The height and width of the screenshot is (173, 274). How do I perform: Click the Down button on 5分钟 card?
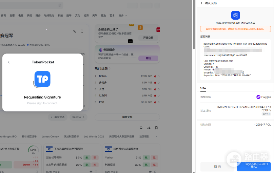26,165
